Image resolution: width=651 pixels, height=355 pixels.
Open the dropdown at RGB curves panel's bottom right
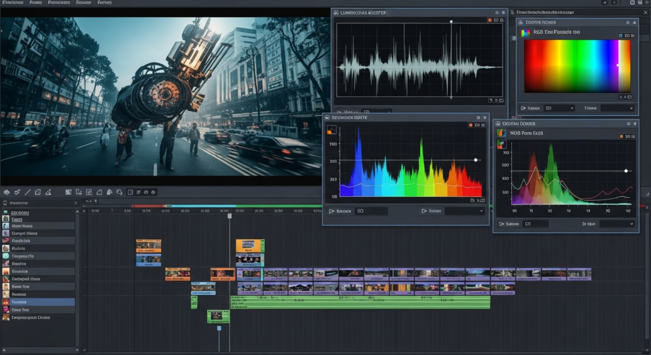click(x=616, y=224)
